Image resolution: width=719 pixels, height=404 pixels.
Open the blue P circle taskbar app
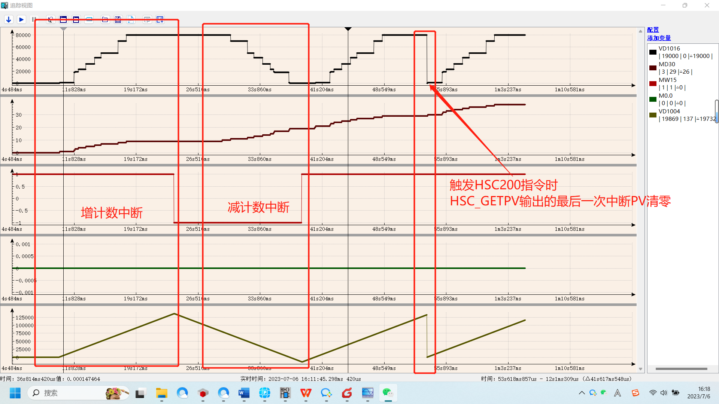click(x=265, y=393)
